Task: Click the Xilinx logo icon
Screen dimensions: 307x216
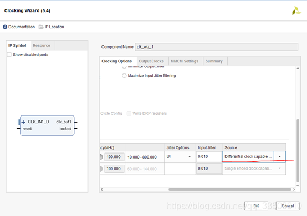Action: [296, 10]
